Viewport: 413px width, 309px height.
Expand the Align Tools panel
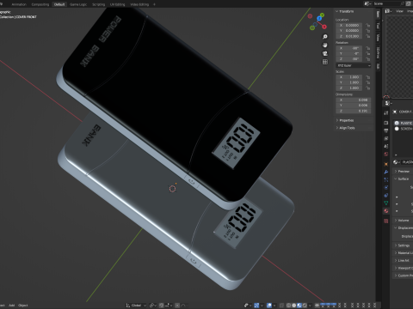346,128
